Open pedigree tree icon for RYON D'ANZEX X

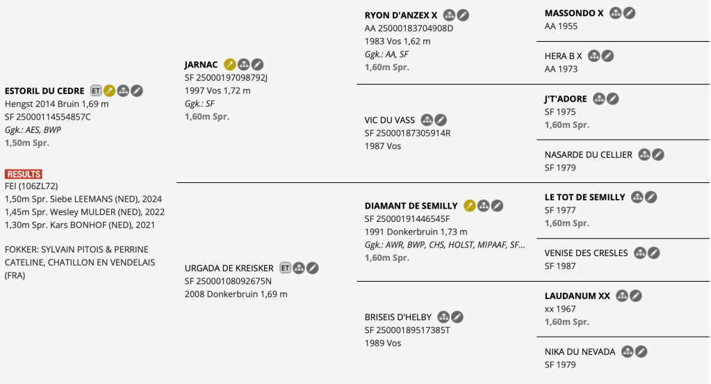point(449,15)
